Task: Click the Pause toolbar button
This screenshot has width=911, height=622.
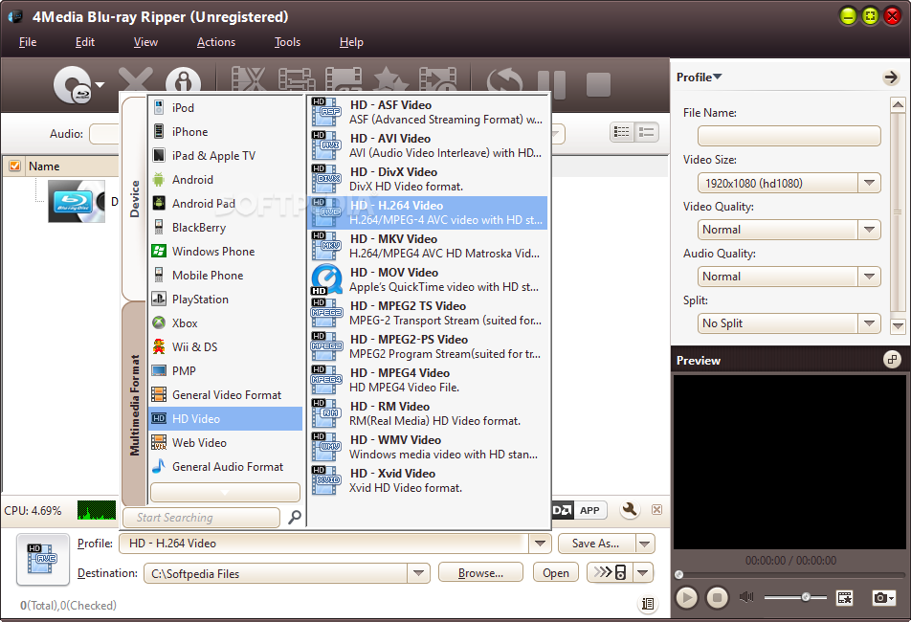Action: click(552, 84)
